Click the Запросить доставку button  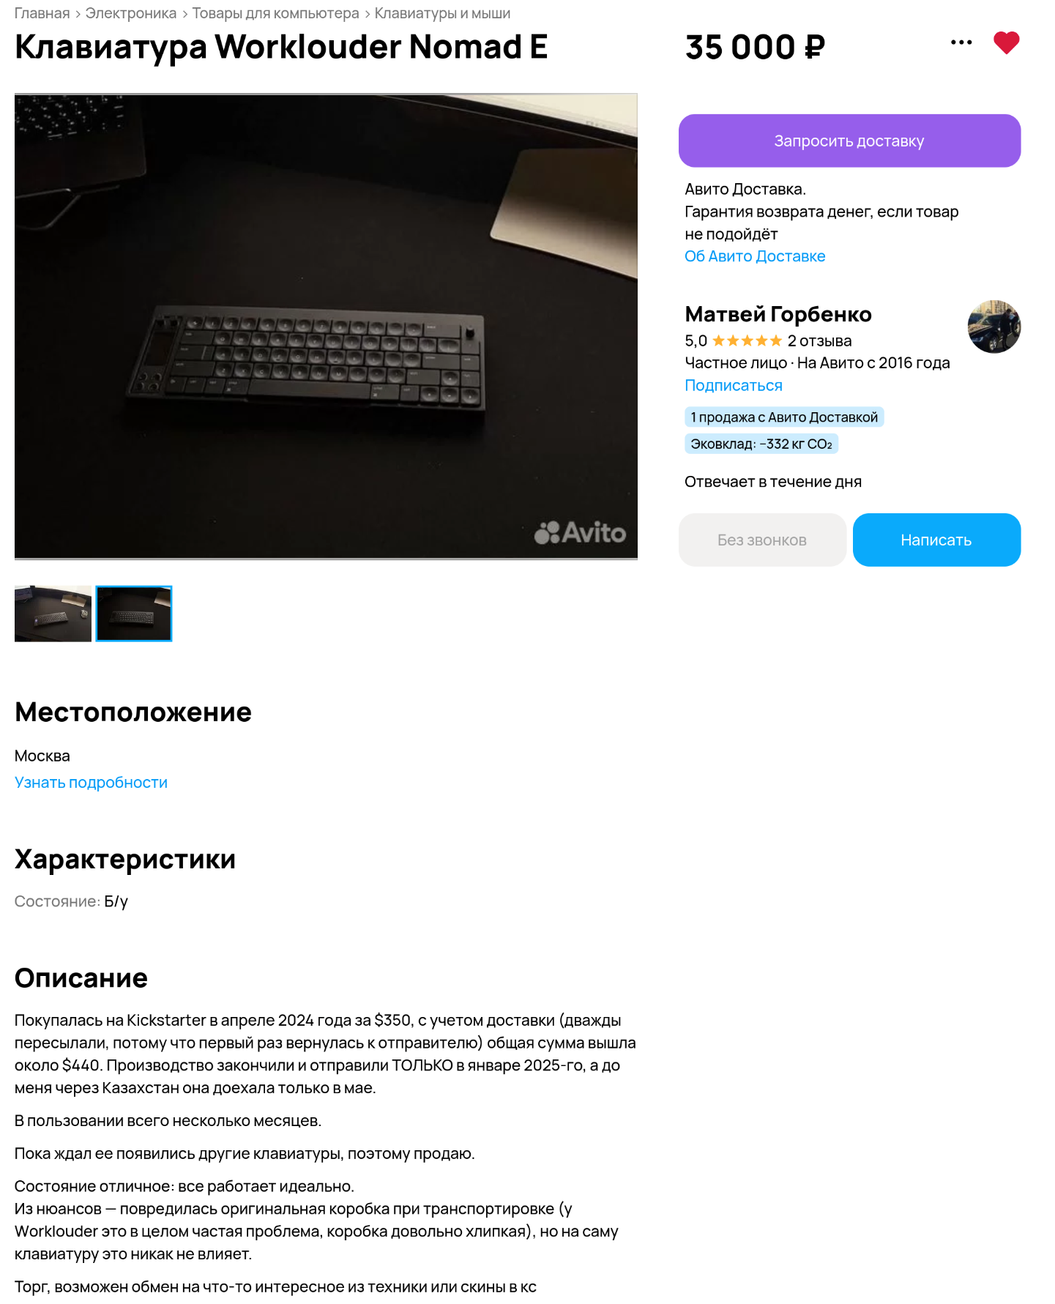click(849, 141)
